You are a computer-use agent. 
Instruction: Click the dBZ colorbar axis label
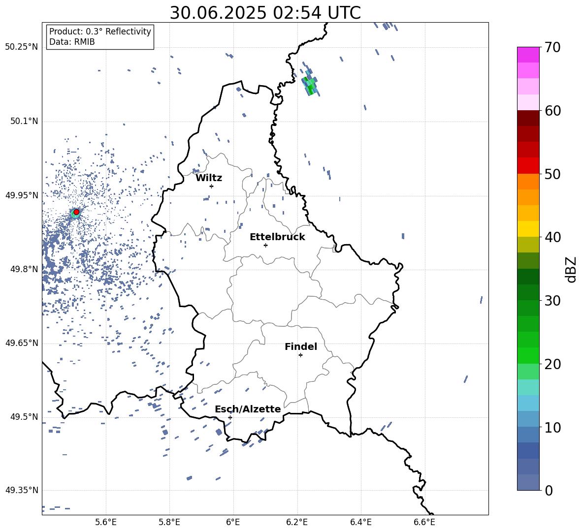click(x=572, y=269)
